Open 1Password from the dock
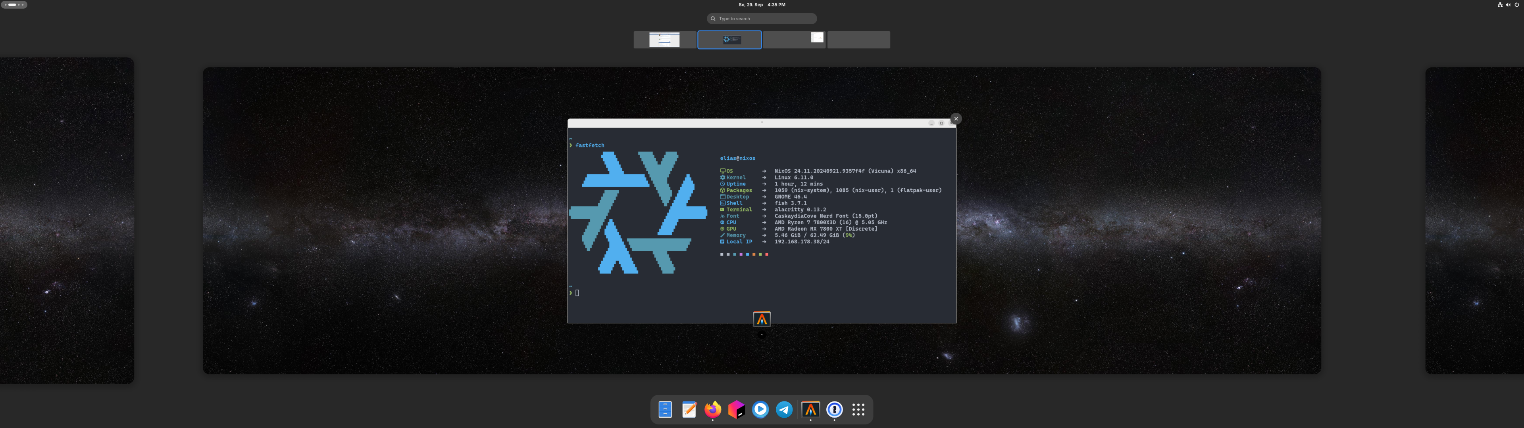This screenshot has height=428, width=1524. coord(834,409)
